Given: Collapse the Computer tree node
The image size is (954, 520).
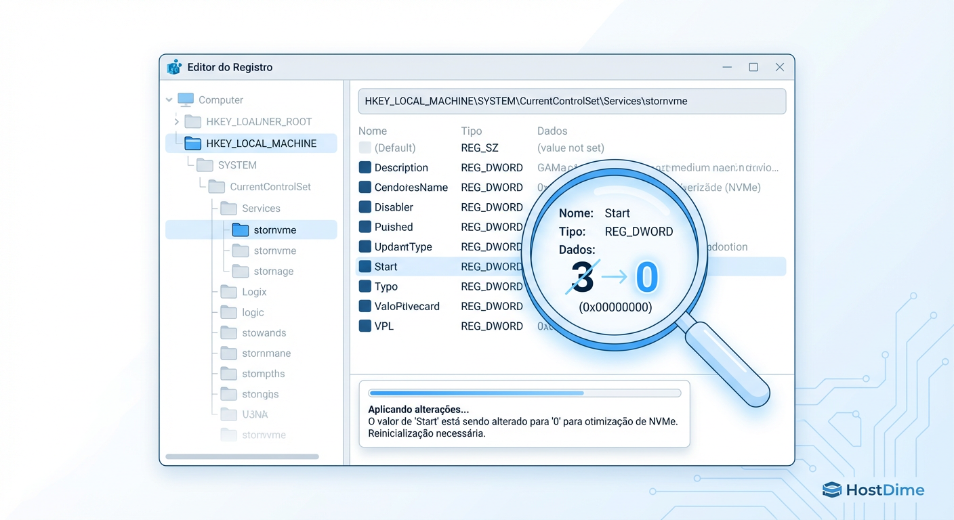Looking at the screenshot, I should [169, 99].
